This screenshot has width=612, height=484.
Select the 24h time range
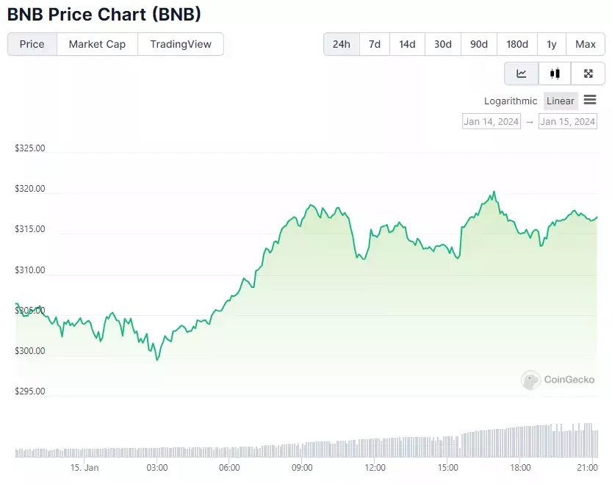click(x=342, y=44)
